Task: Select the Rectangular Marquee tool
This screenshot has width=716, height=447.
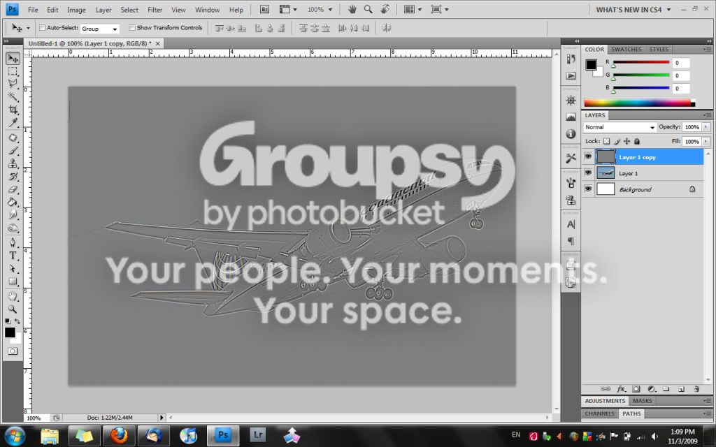Action: [13, 72]
